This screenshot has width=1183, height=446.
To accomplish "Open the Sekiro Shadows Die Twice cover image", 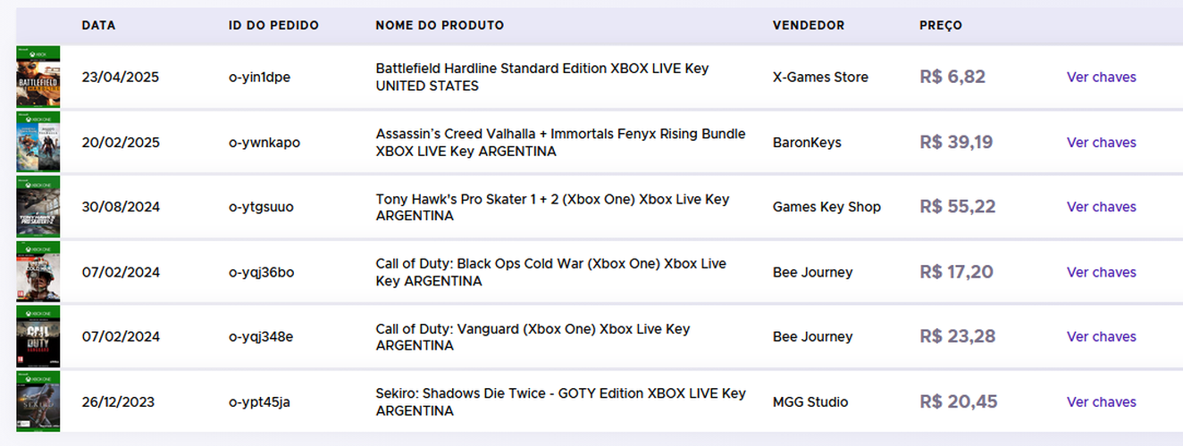I will 38,401.
